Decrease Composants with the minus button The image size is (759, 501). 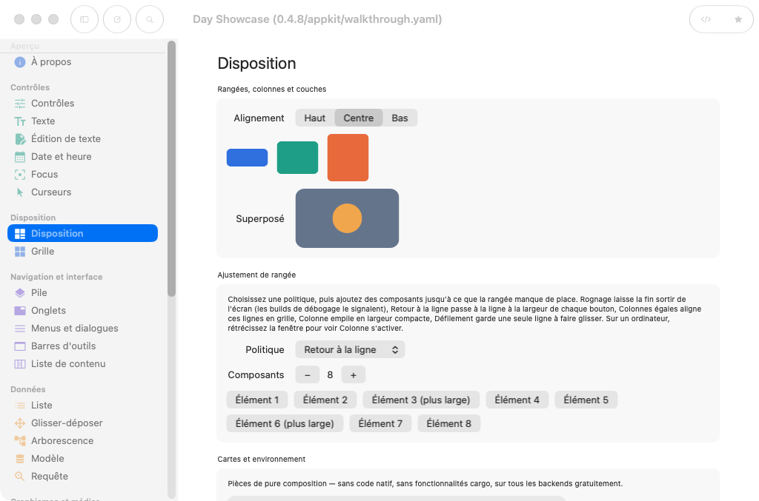tap(308, 375)
